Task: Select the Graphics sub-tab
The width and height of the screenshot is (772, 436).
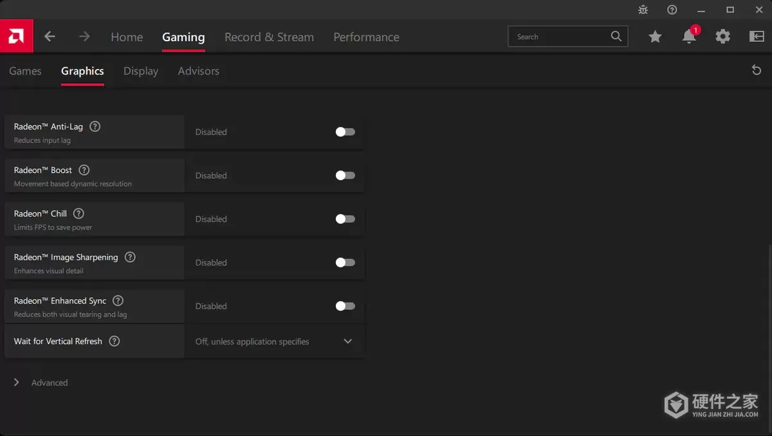Action: (82, 71)
